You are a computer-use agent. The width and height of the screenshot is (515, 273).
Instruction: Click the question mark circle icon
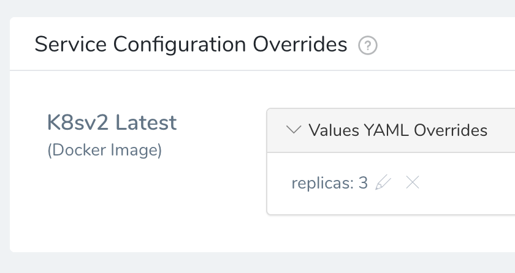coord(367,45)
